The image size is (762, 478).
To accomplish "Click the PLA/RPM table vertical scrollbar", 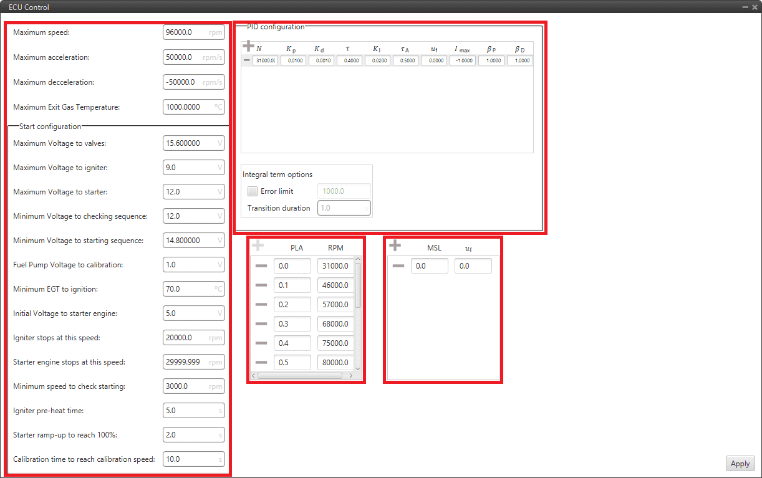I will [358, 285].
